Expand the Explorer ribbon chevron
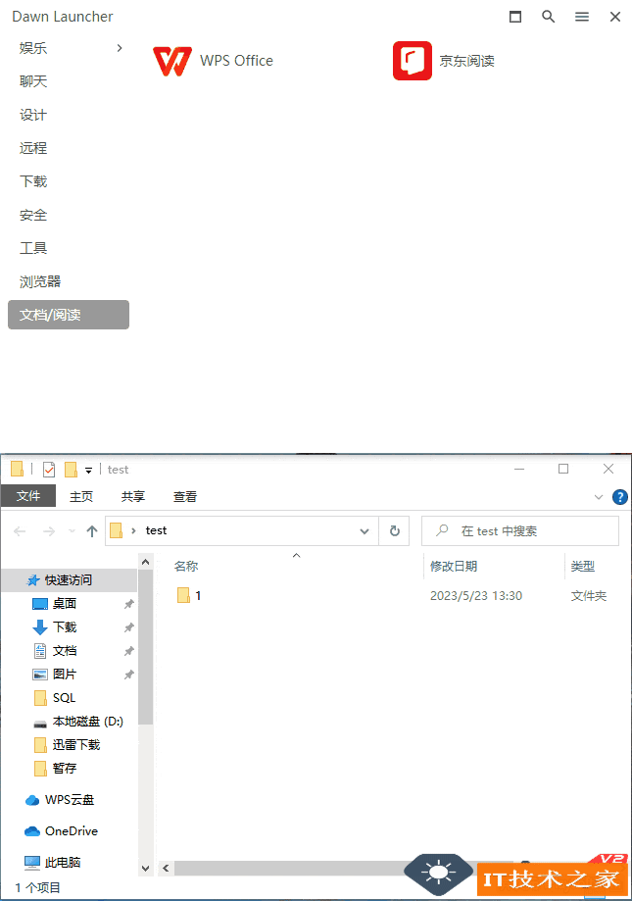Viewport: 632px width, 901px height. point(599,497)
